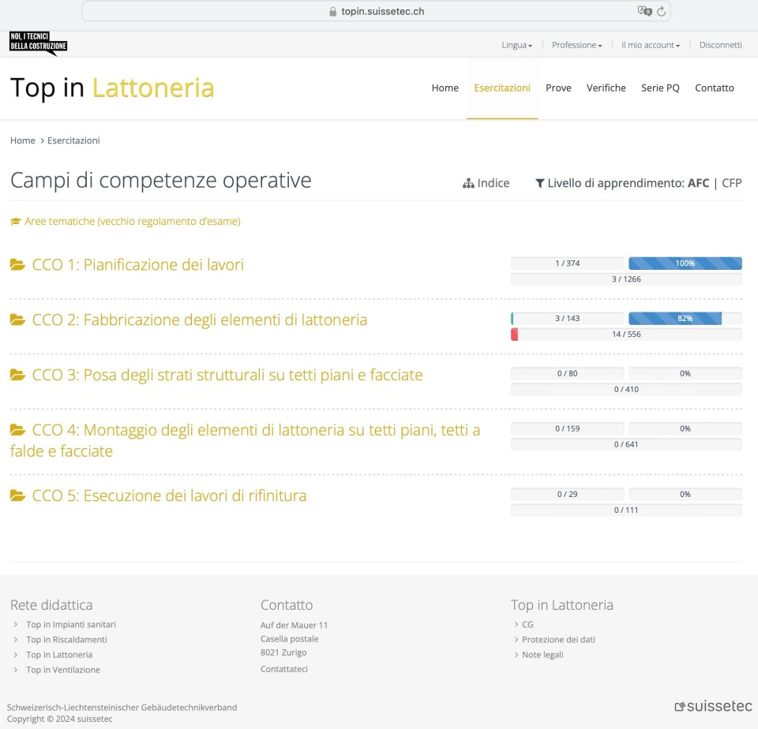Click the 0% bar in the CCO 3 row
758x729 pixels.
685,373
